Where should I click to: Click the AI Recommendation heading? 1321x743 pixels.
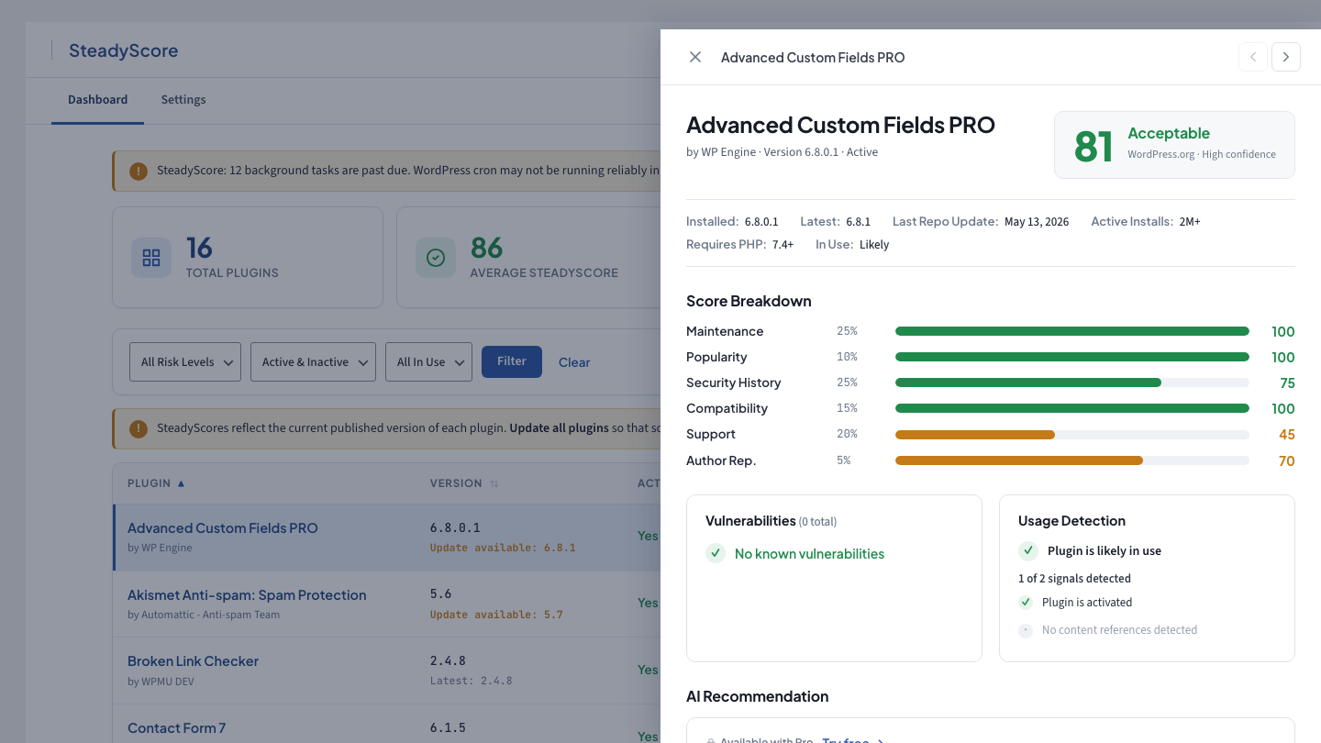pyautogui.click(x=757, y=696)
